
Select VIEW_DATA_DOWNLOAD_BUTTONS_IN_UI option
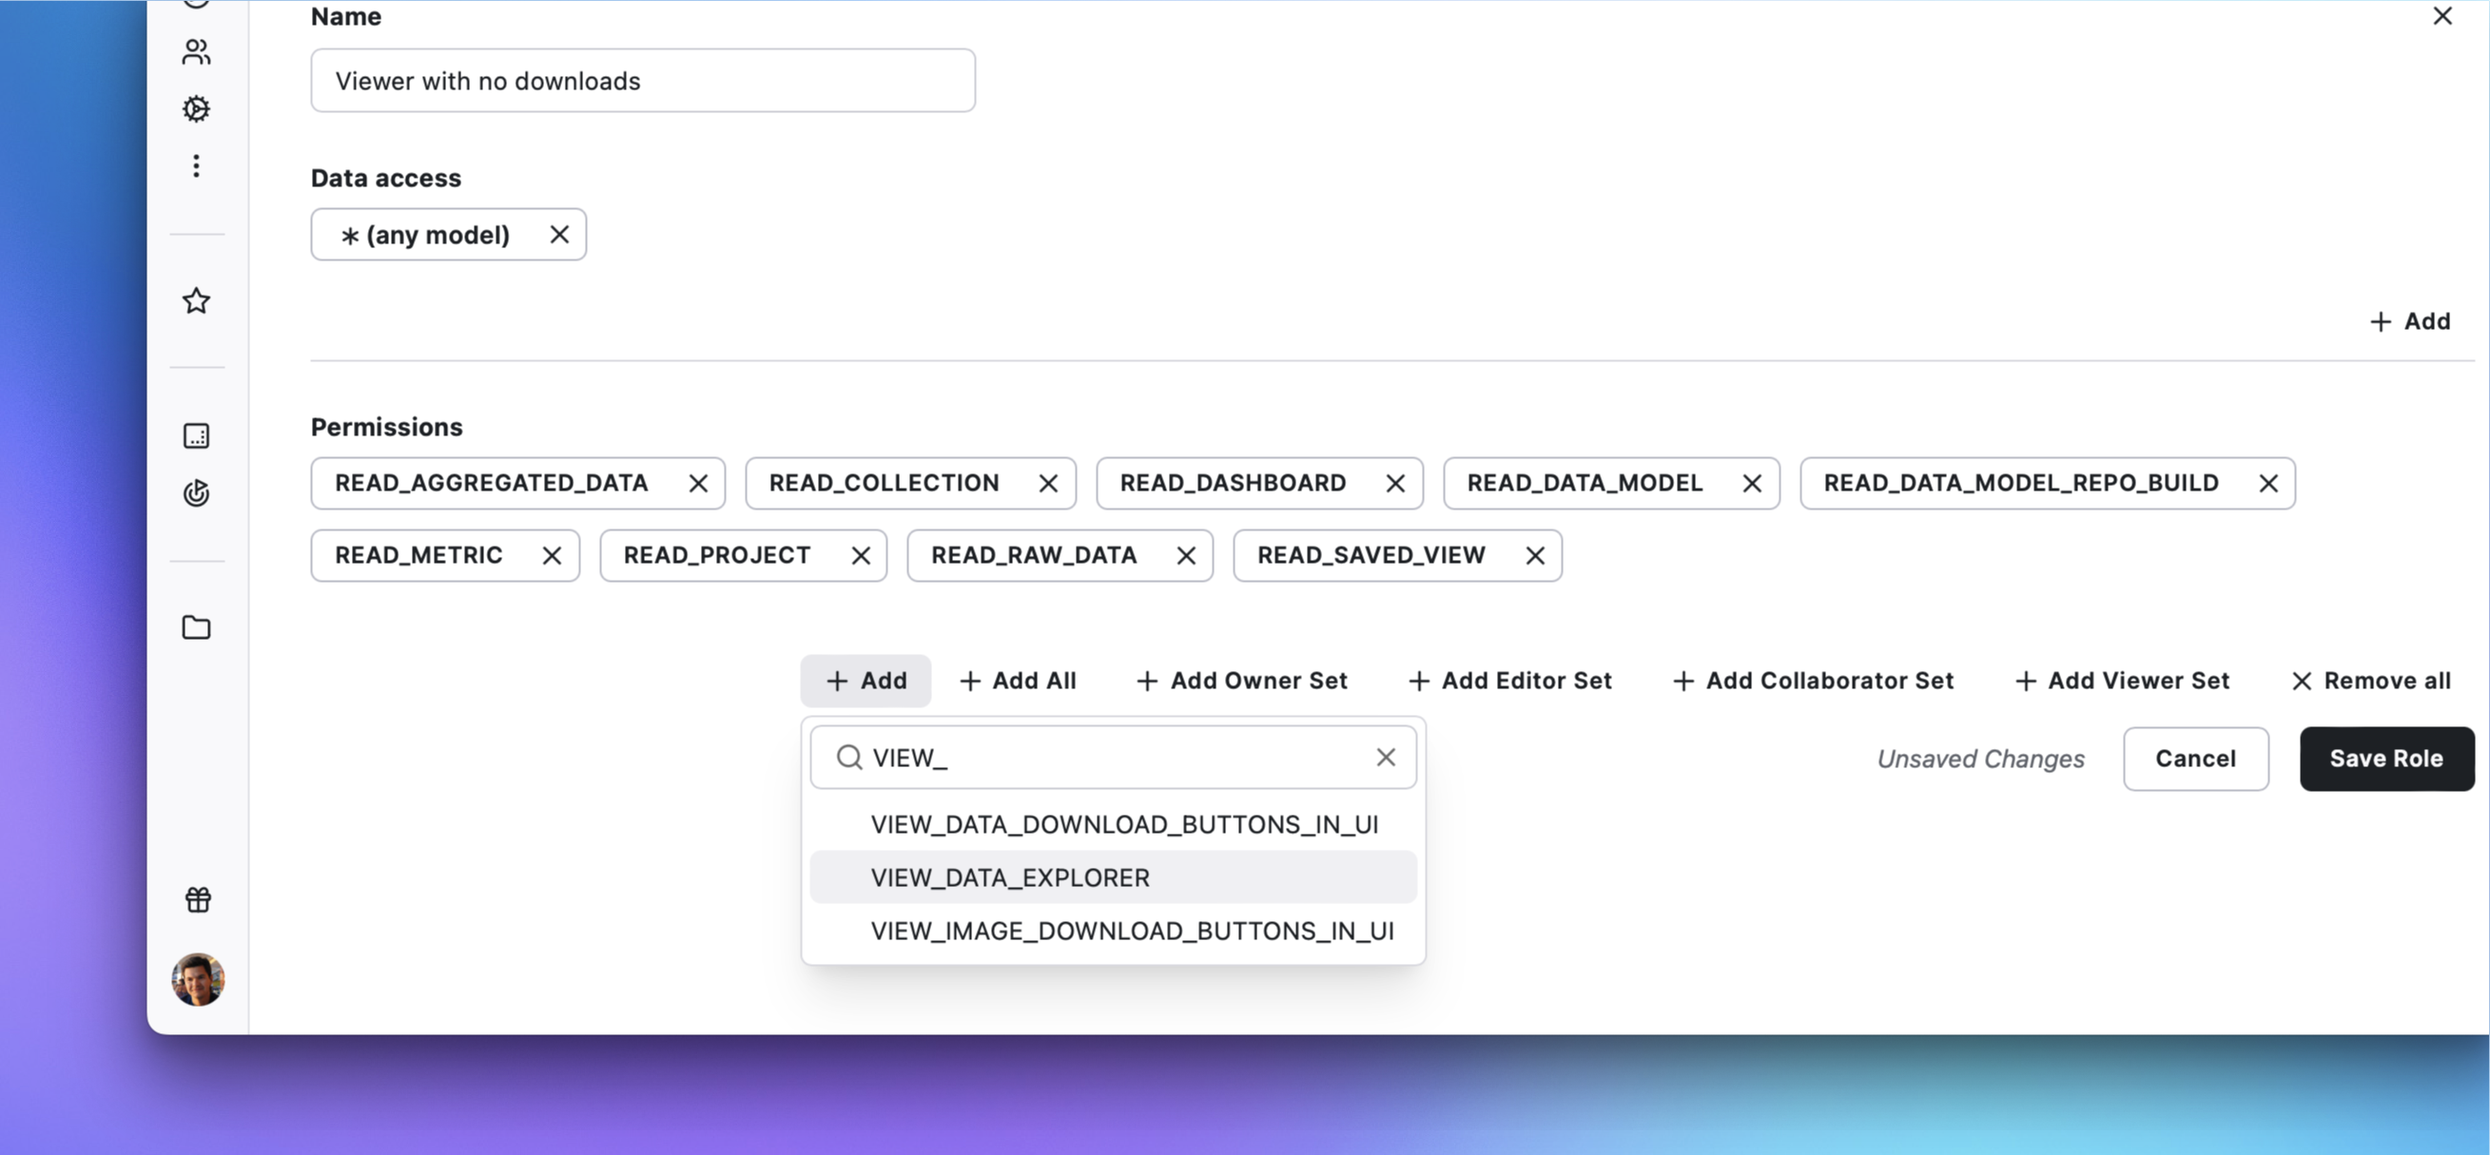(1114, 825)
